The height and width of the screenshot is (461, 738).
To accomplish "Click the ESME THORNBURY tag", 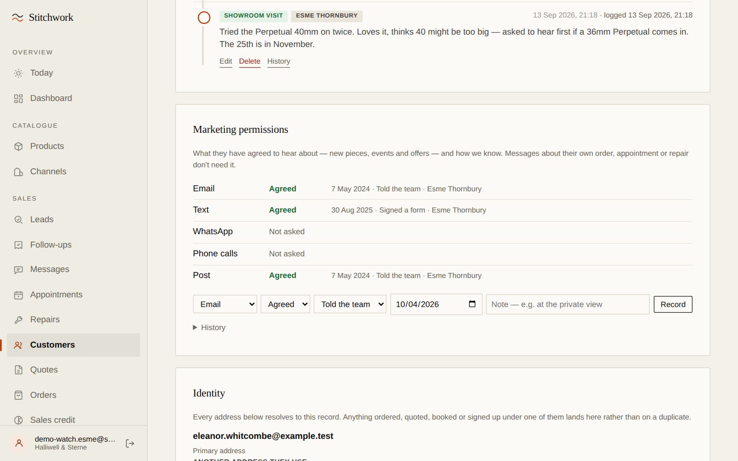I will pos(327,16).
